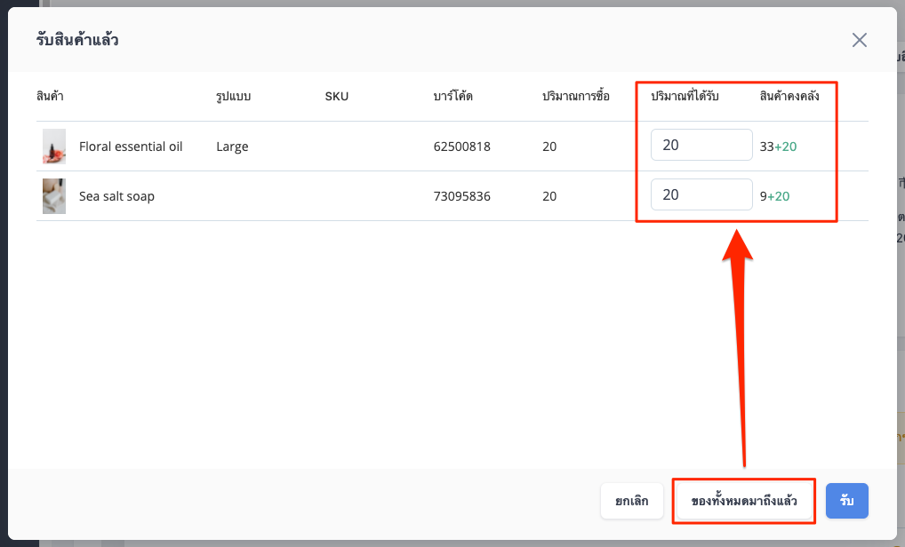
Task: Edit received quantity for Sea salt soap
Action: pyautogui.click(x=701, y=194)
